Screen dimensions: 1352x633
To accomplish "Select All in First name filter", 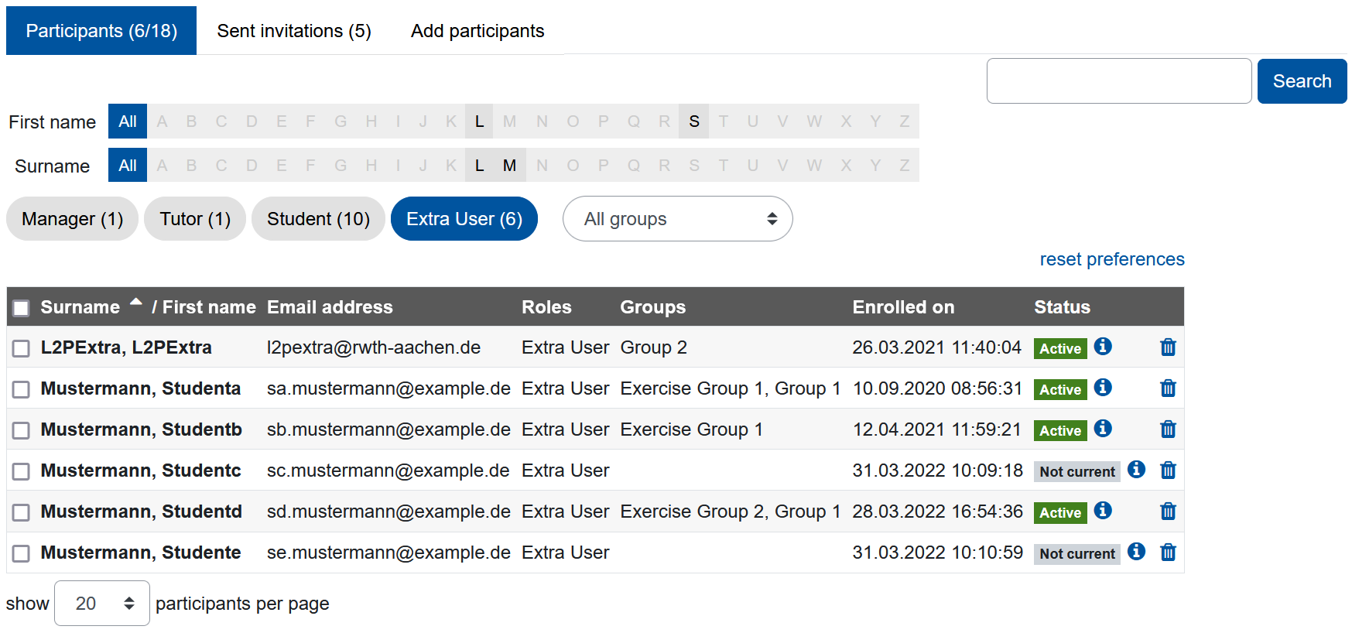I will point(128,121).
